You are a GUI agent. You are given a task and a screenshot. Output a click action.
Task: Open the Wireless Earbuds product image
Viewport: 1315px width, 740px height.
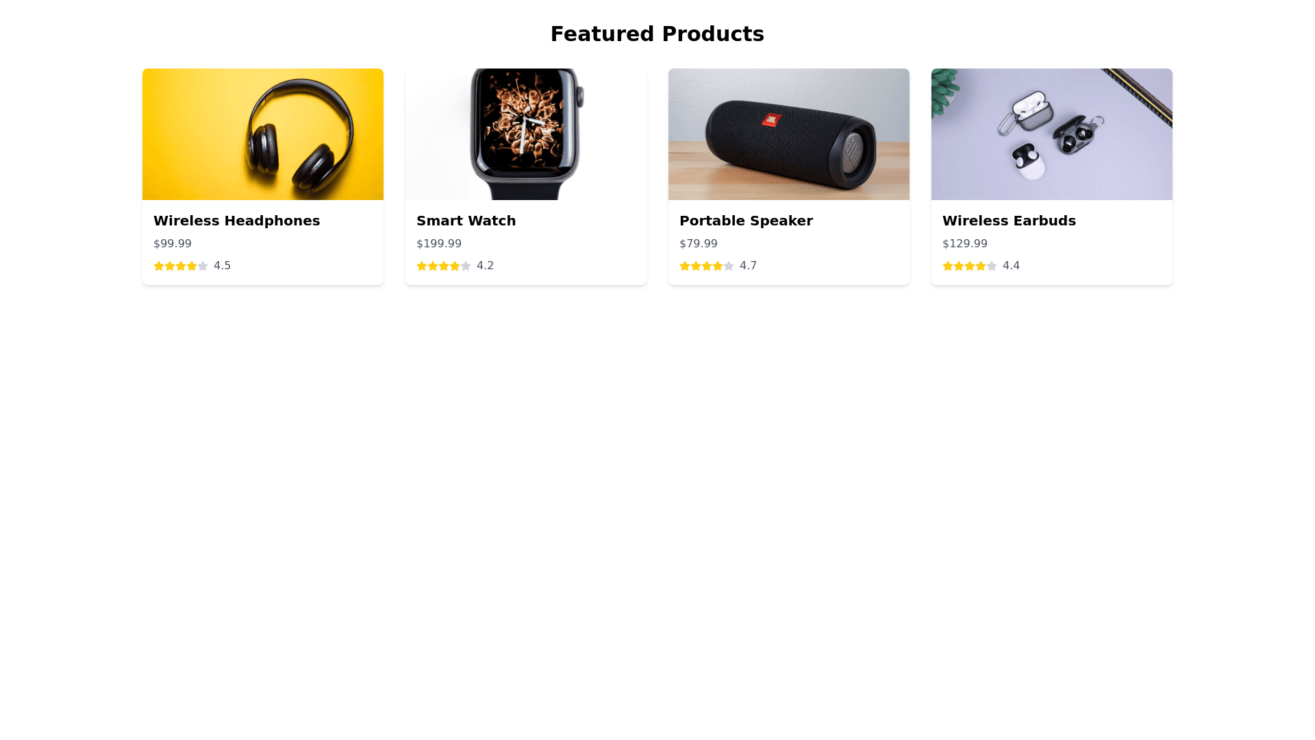[x=1052, y=134]
